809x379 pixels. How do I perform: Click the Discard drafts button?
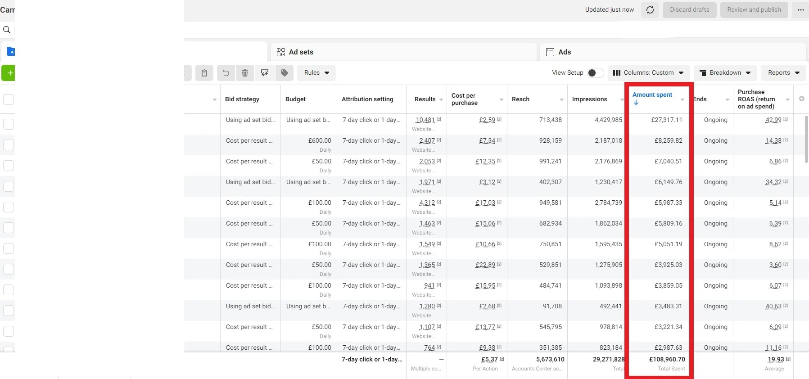(x=689, y=10)
